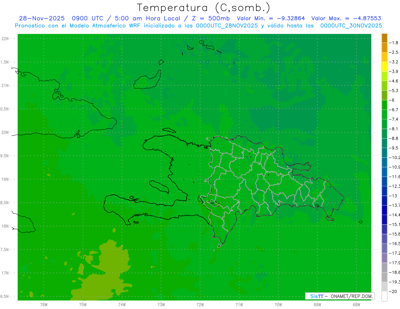Click the '70W' longitude label
Image resolution: width=400 pixels, height=309 pixels.
[x=278, y=304]
